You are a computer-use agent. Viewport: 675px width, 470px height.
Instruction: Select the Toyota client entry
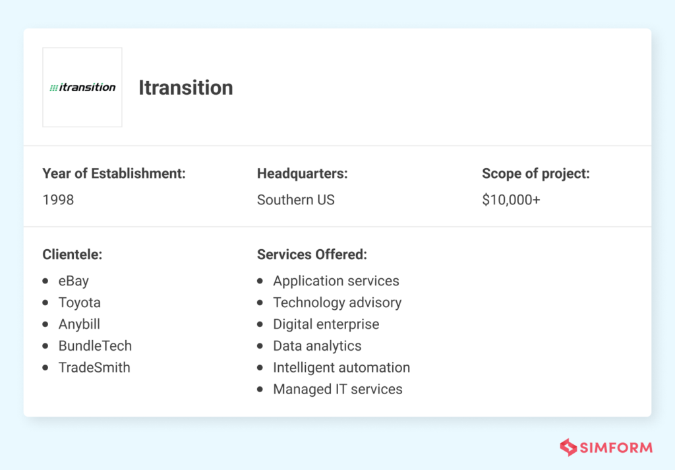pyautogui.click(x=79, y=303)
